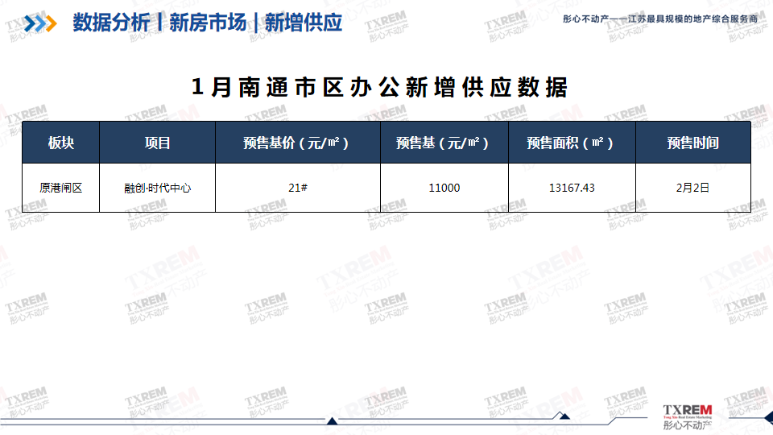
Task: Select the header text 数据分析
Action: point(111,23)
